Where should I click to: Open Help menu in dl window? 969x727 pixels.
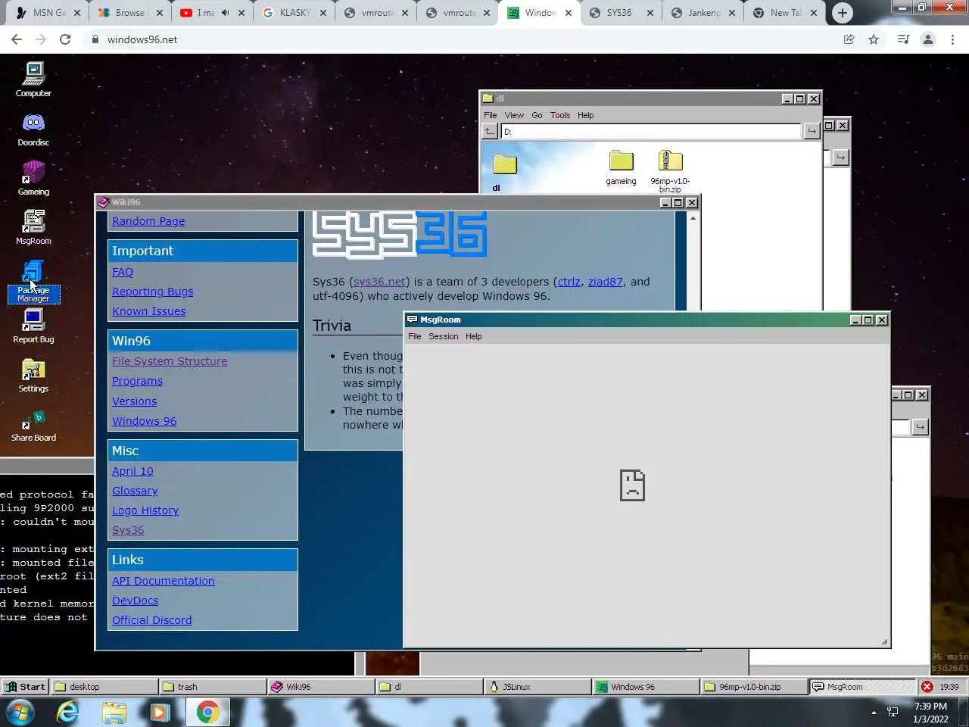(586, 115)
